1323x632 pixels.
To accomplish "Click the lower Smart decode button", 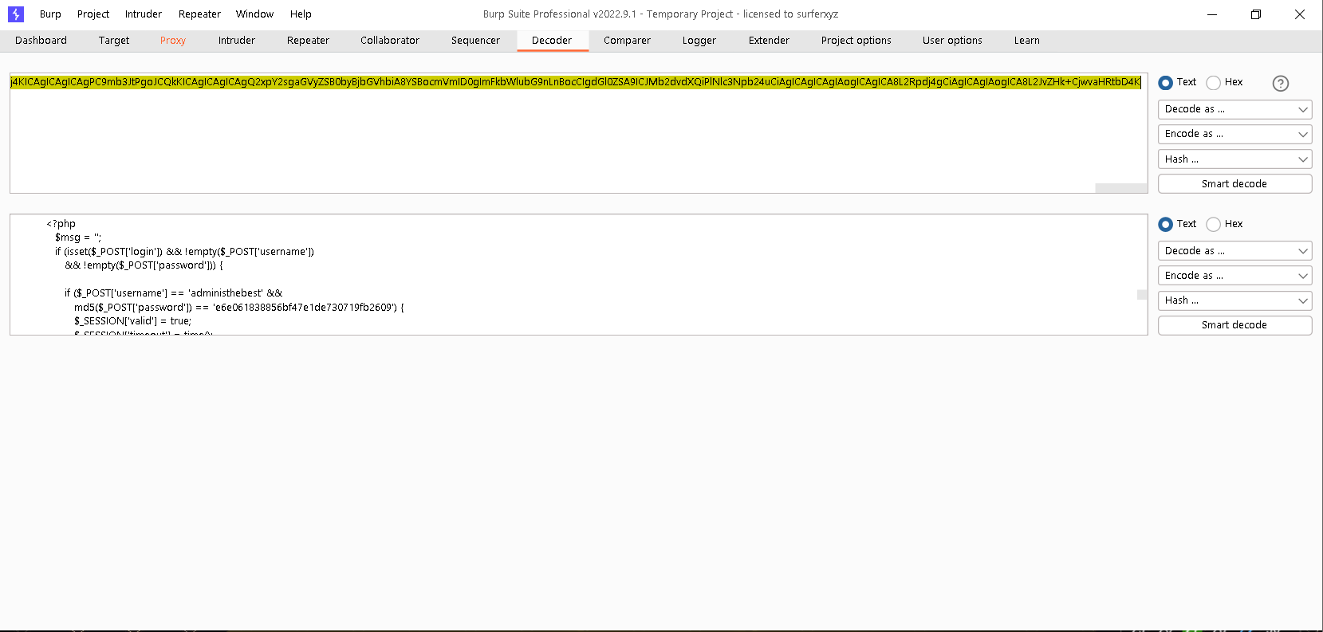I will (x=1234, y=325).
